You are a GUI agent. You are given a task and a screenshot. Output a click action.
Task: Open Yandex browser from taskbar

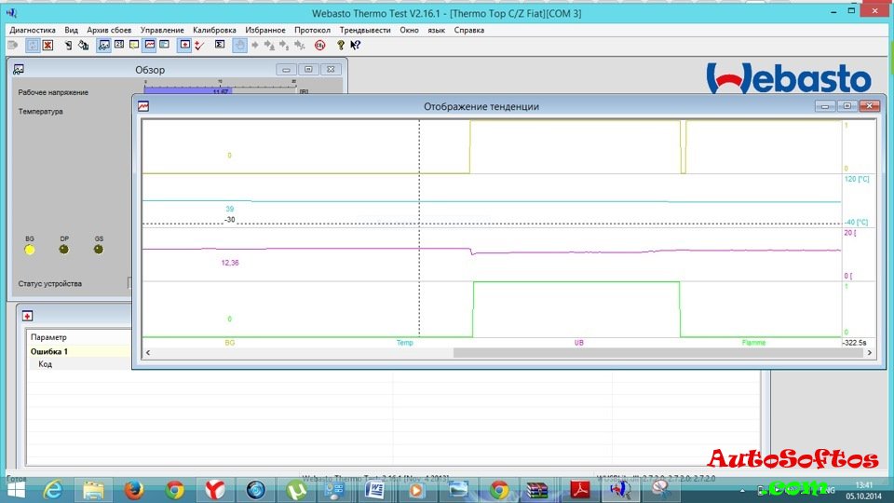215,490
